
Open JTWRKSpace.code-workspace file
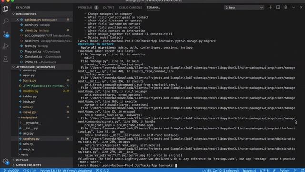42,86
